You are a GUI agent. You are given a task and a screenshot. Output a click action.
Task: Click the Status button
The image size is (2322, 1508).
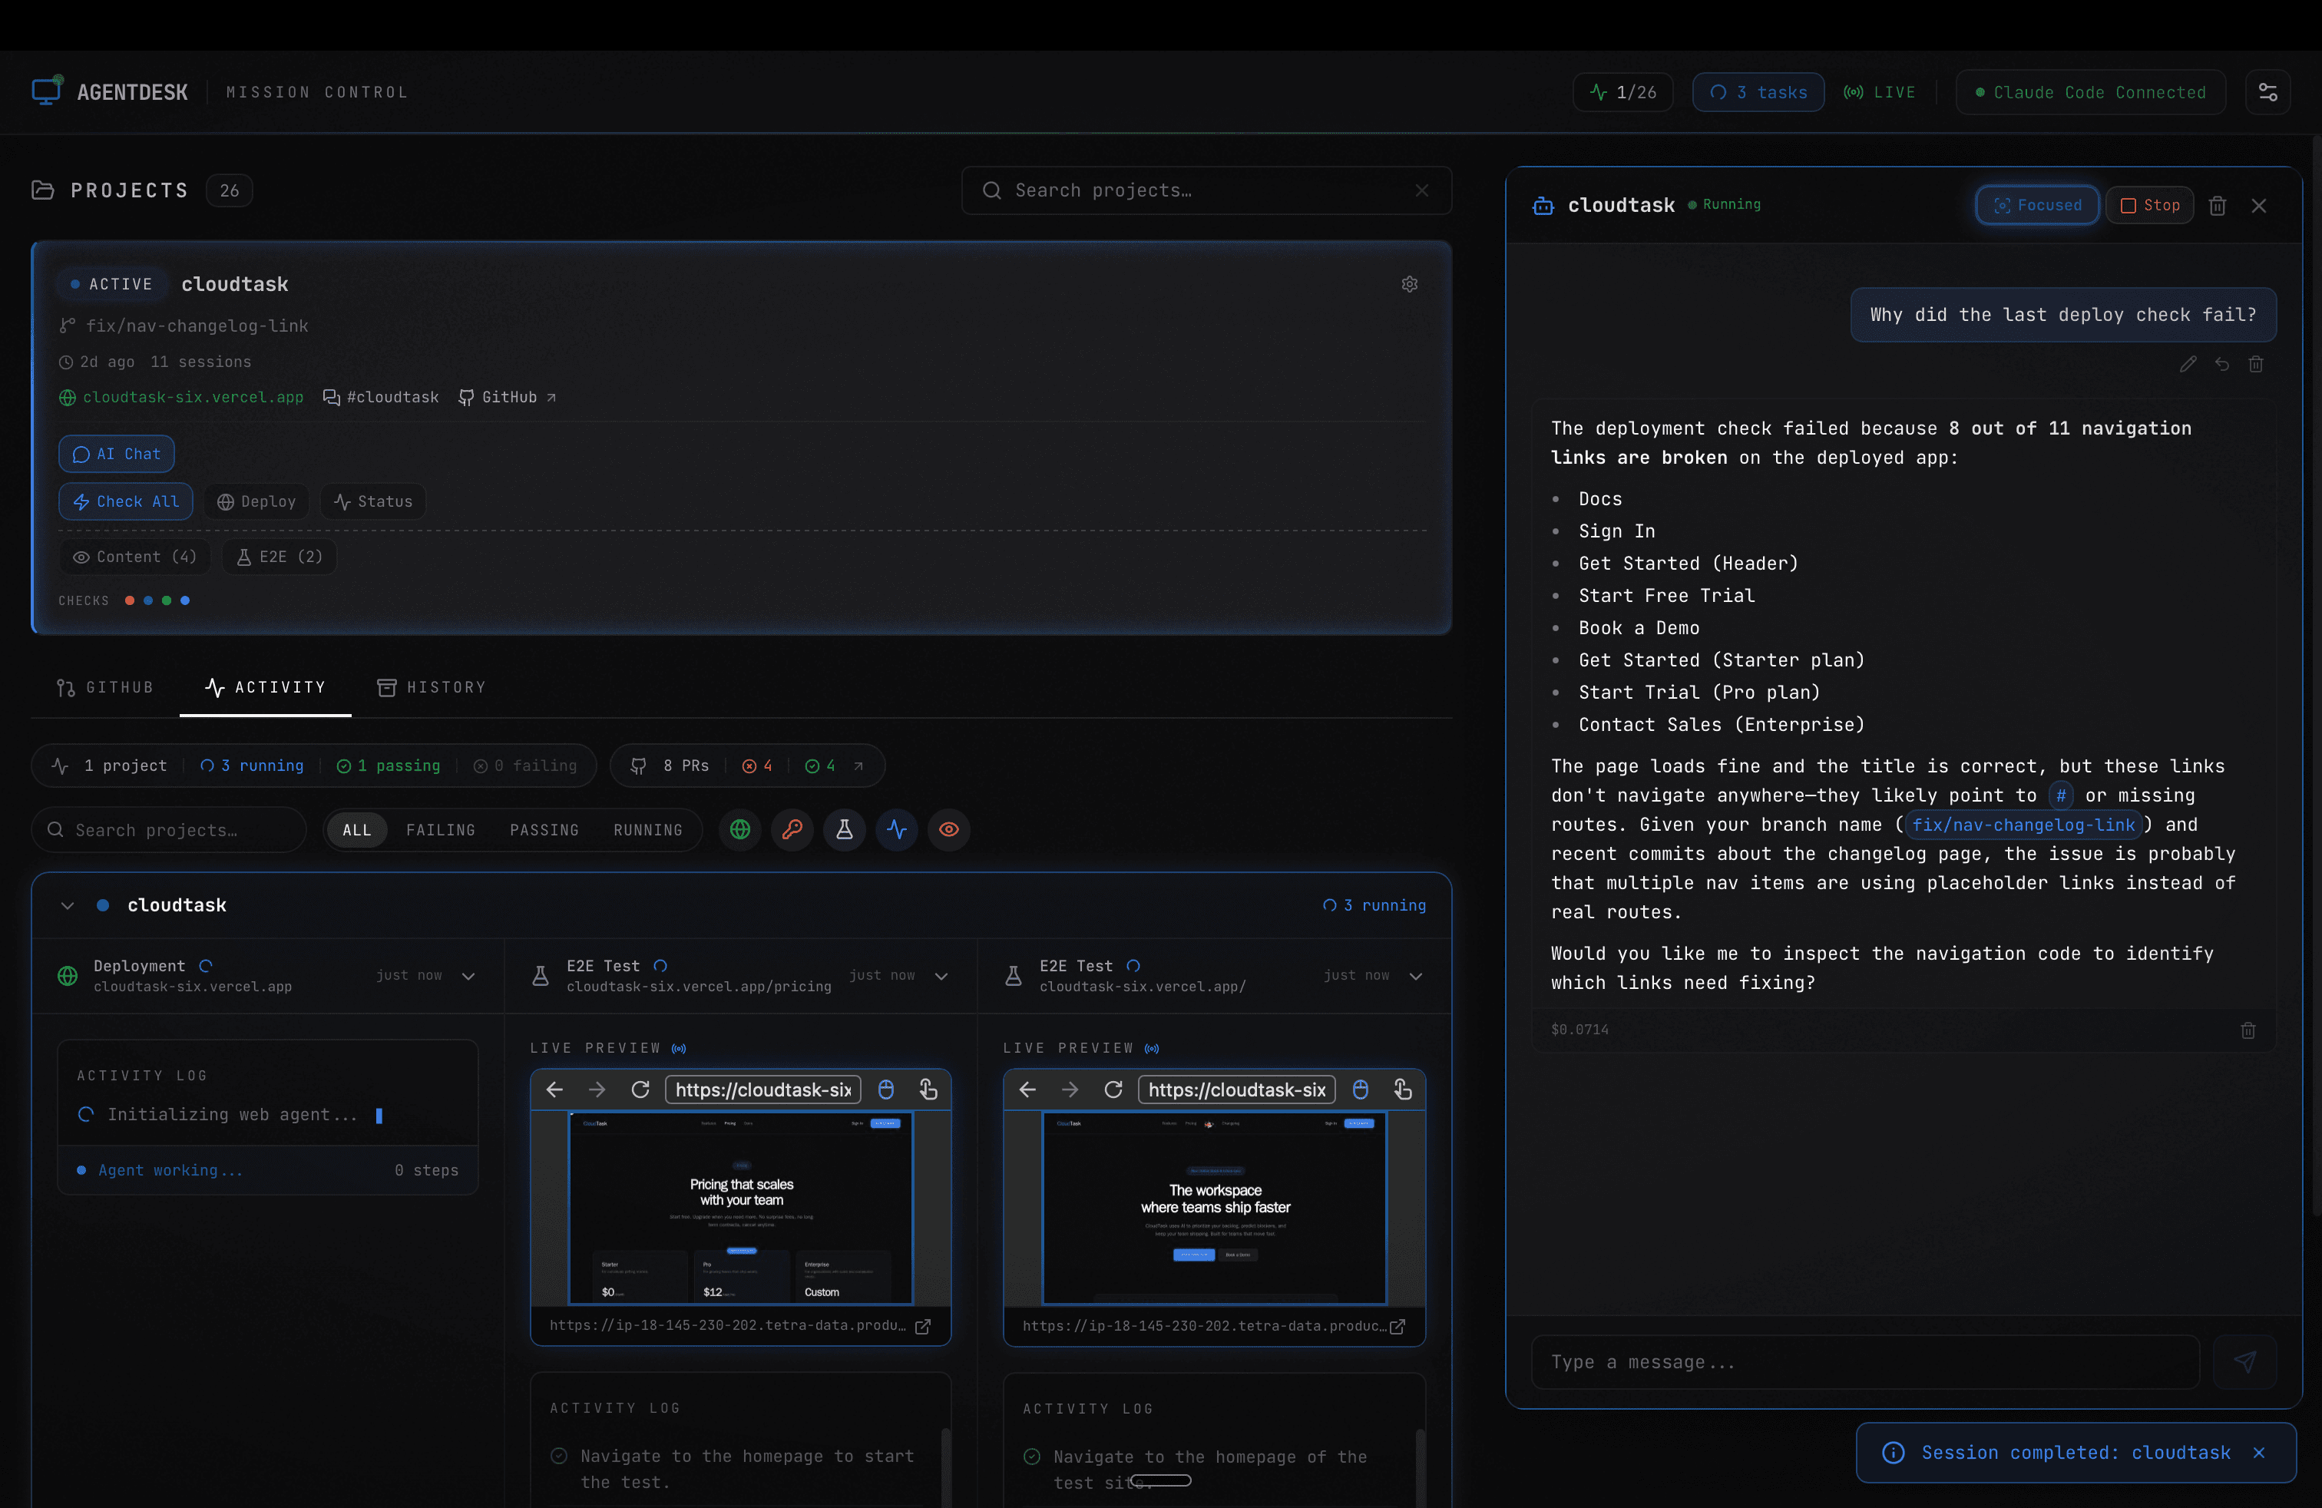click(372, 502)
